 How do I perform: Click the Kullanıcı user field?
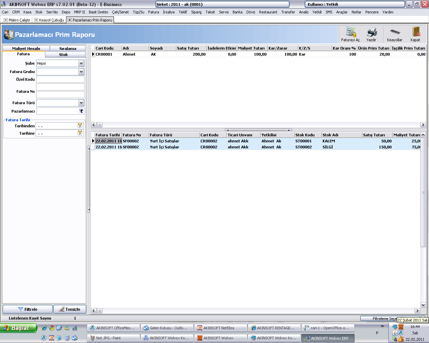coord(355,4)
